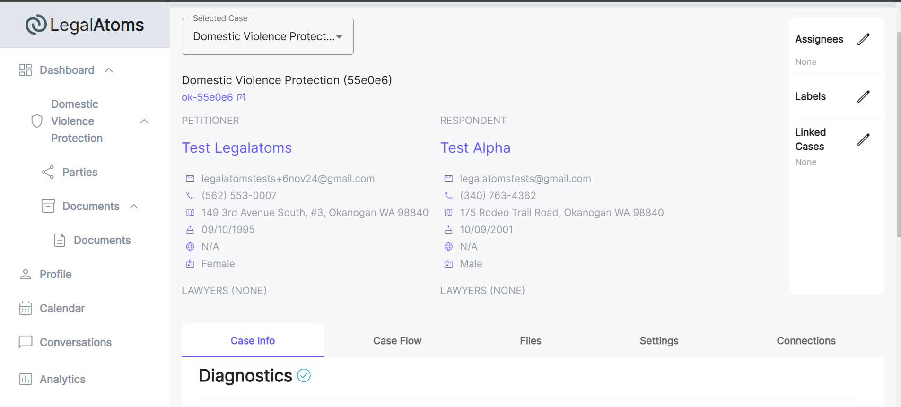Open external link icon beside ok-55e0e6
Image resolution: width=901 pixels, height=407 pixels.
241,97
